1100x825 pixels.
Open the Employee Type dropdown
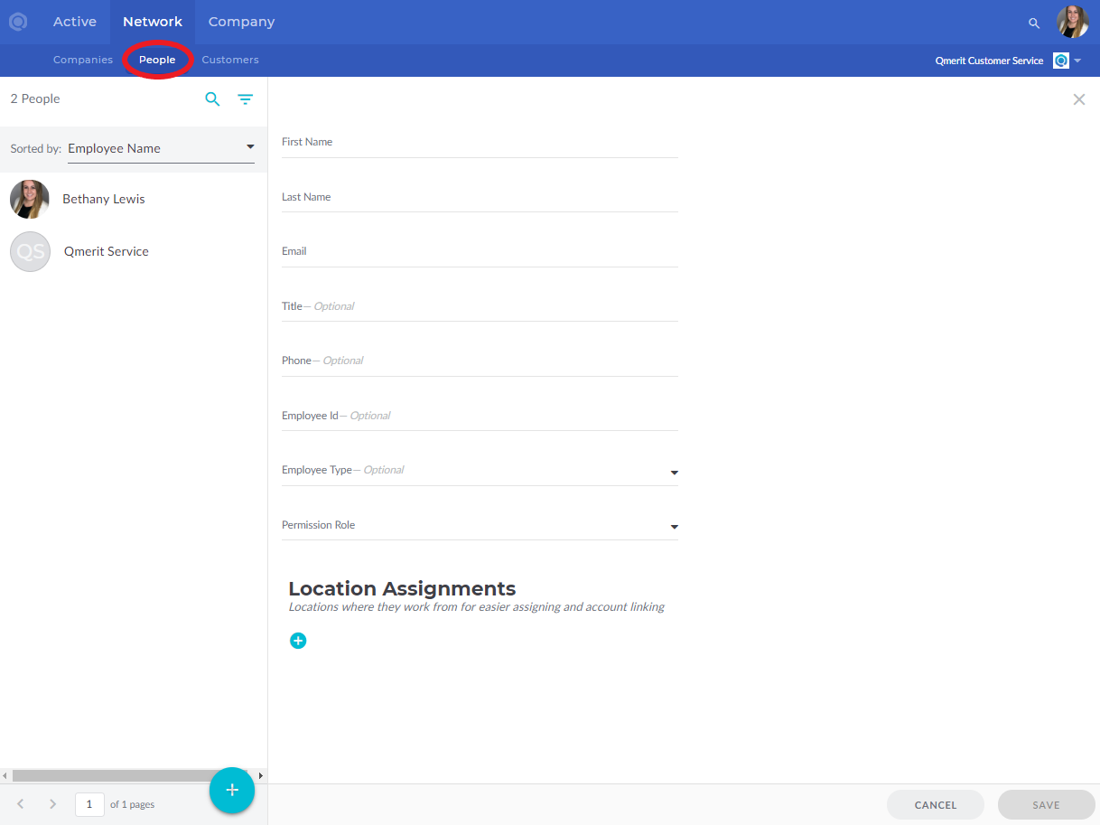(673, 472)
